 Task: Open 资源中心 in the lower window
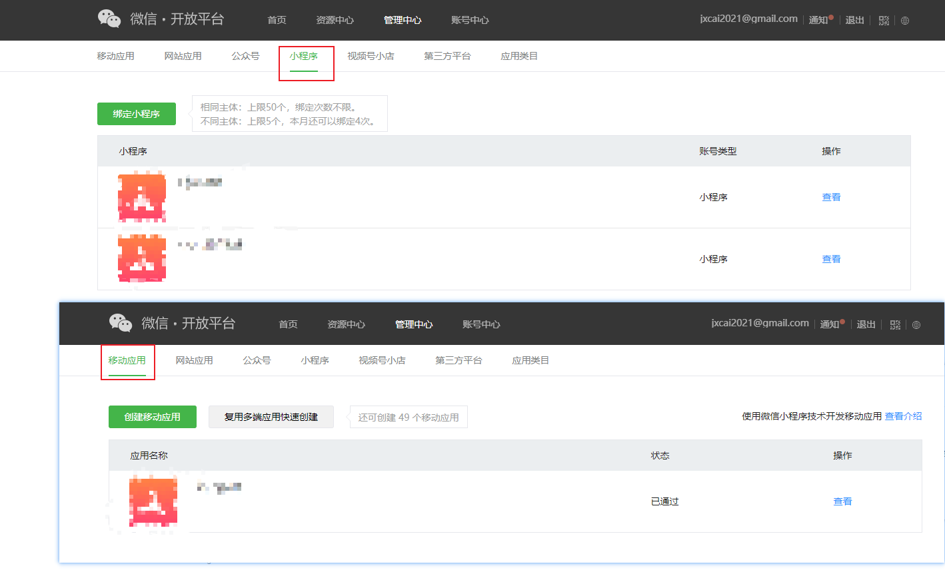(346, 324)
